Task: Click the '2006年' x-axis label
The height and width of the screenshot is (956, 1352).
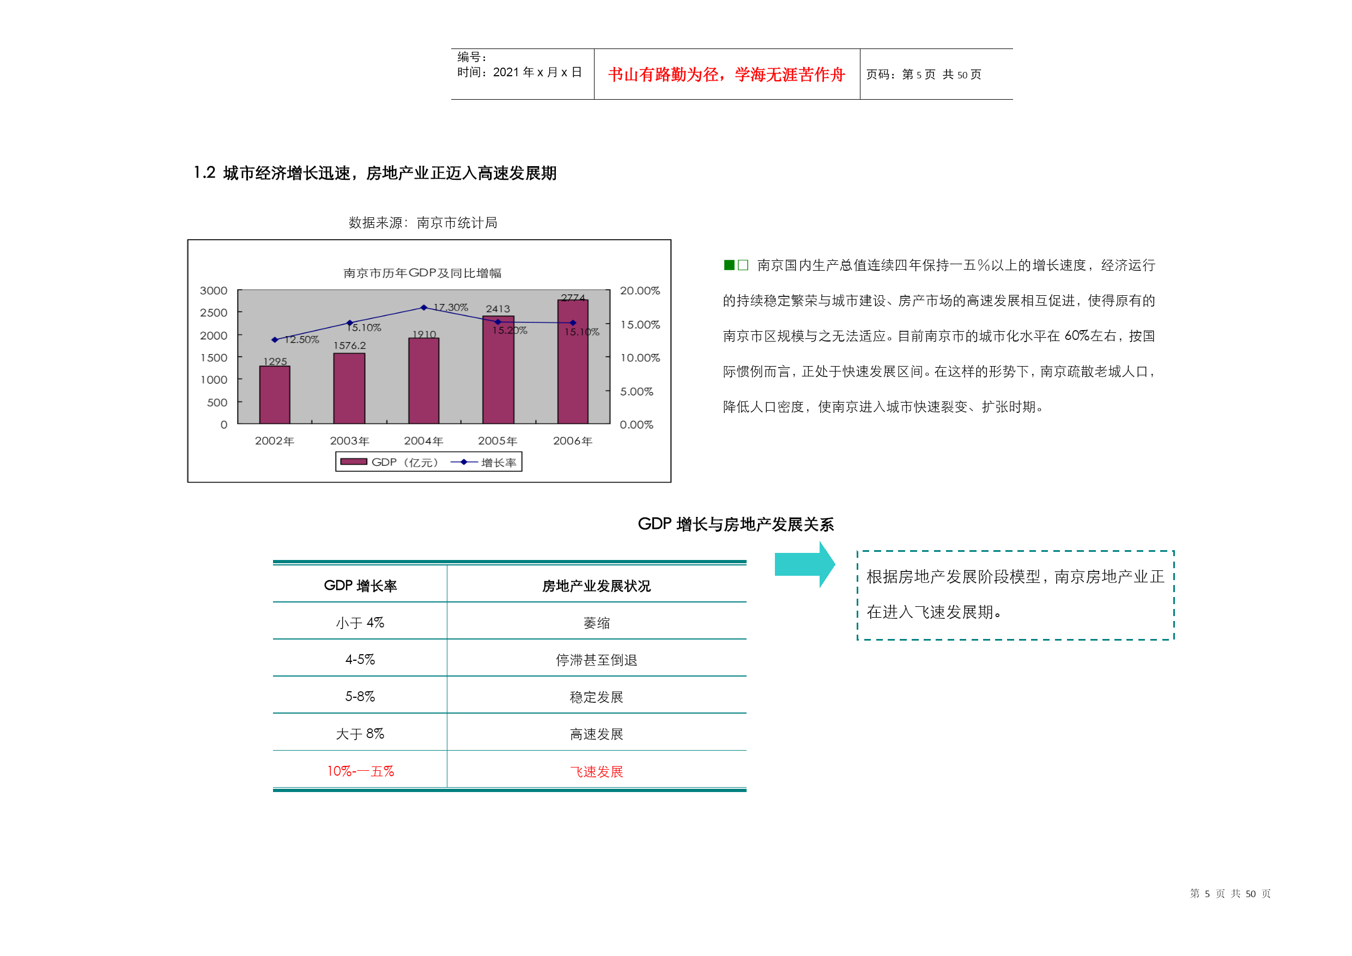Action: (x=572, y=441)
